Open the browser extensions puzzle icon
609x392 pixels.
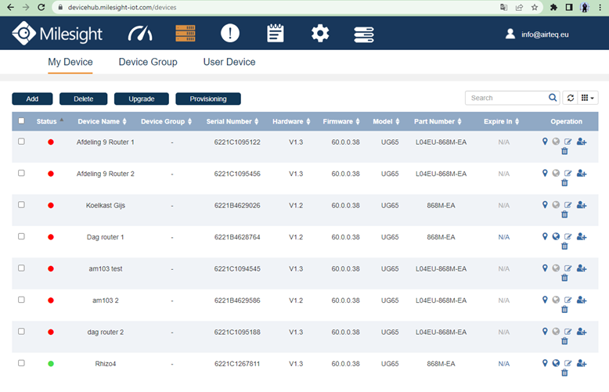click(554, 7)
